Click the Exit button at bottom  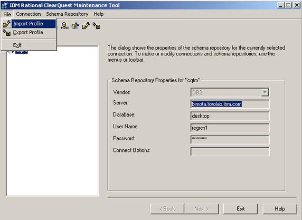(241, 209)
